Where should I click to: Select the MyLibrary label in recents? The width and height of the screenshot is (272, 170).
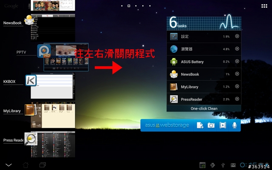pos(12,111)
